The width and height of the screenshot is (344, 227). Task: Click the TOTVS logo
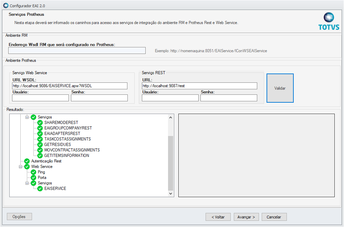click(x=329, y=21)
